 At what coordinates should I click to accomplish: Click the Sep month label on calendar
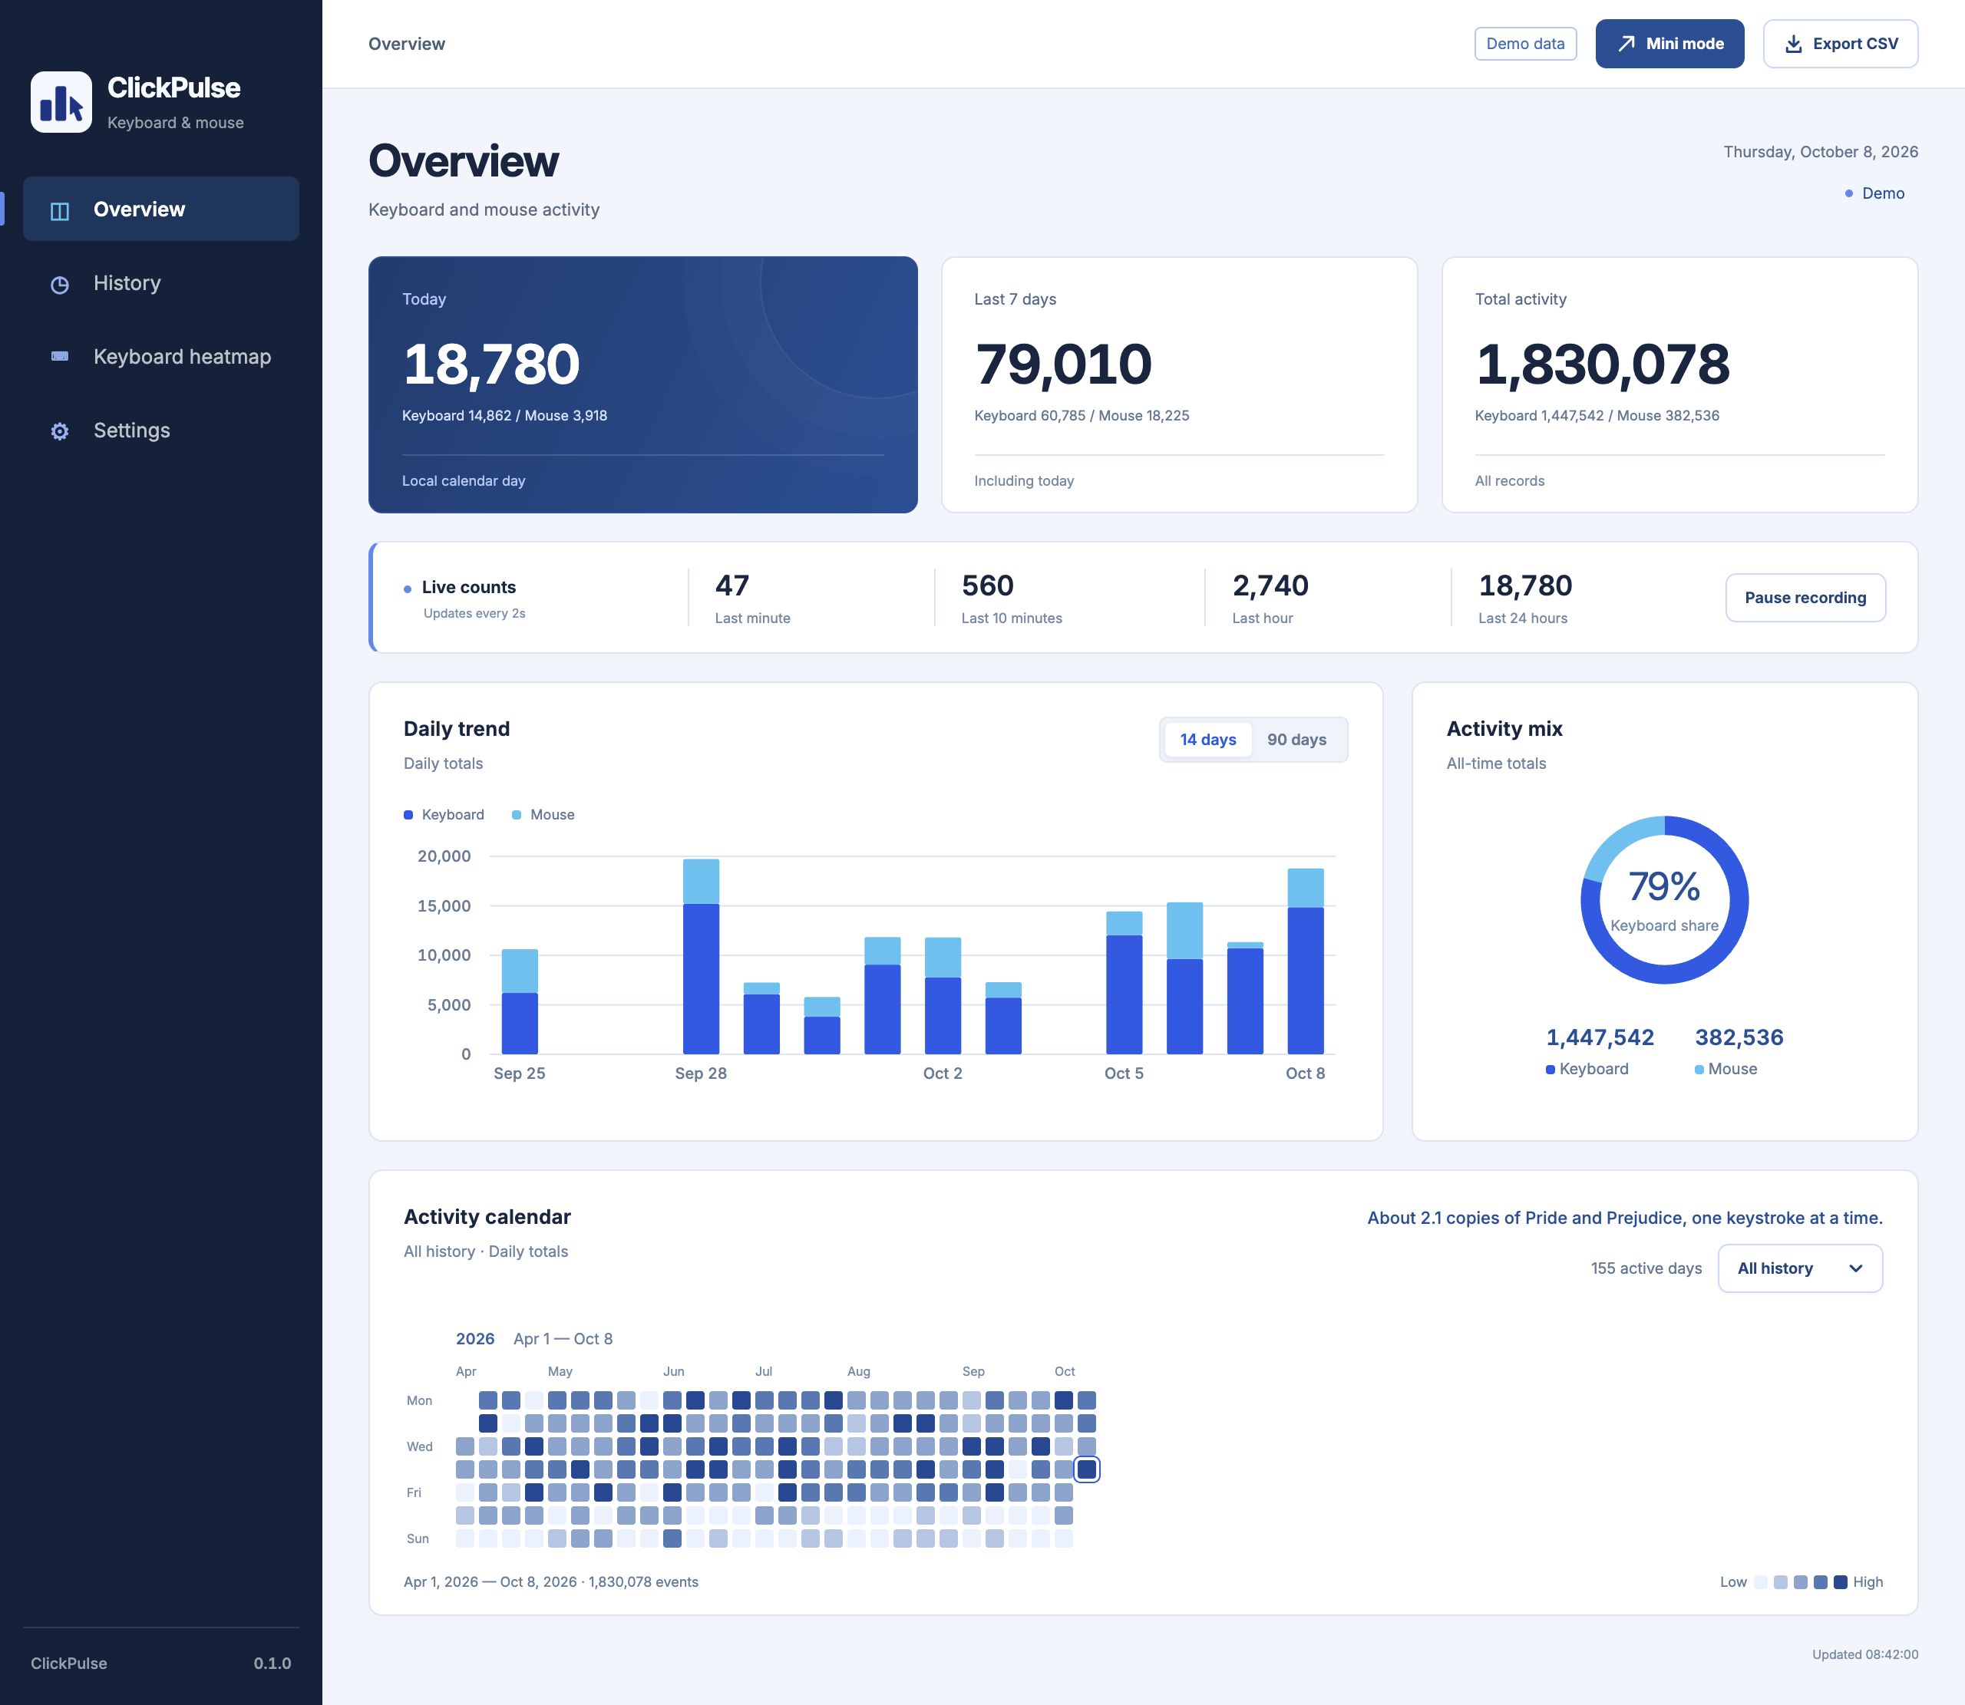(x=973, y=1372)
